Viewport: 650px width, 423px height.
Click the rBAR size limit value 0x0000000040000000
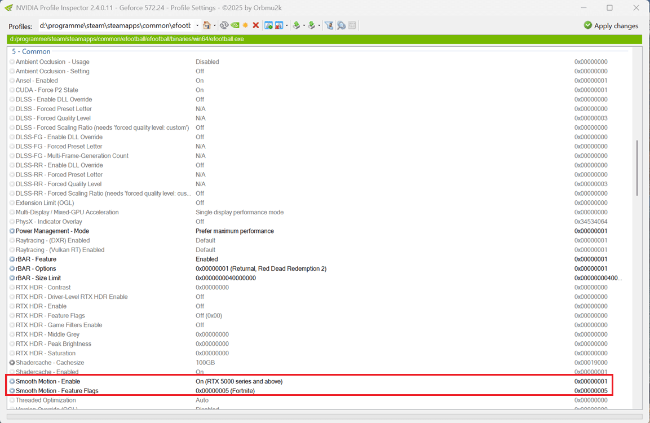tap(226, 278)
